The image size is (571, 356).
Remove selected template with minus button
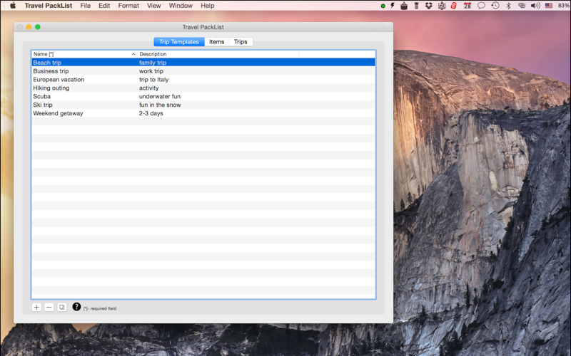[x=49, y=308]
